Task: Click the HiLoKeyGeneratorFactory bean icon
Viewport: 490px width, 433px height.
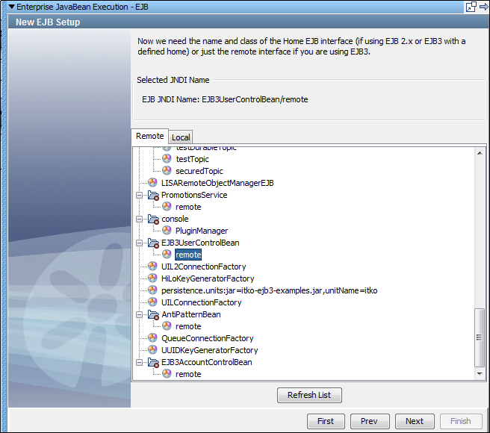Action: [152, 278]
